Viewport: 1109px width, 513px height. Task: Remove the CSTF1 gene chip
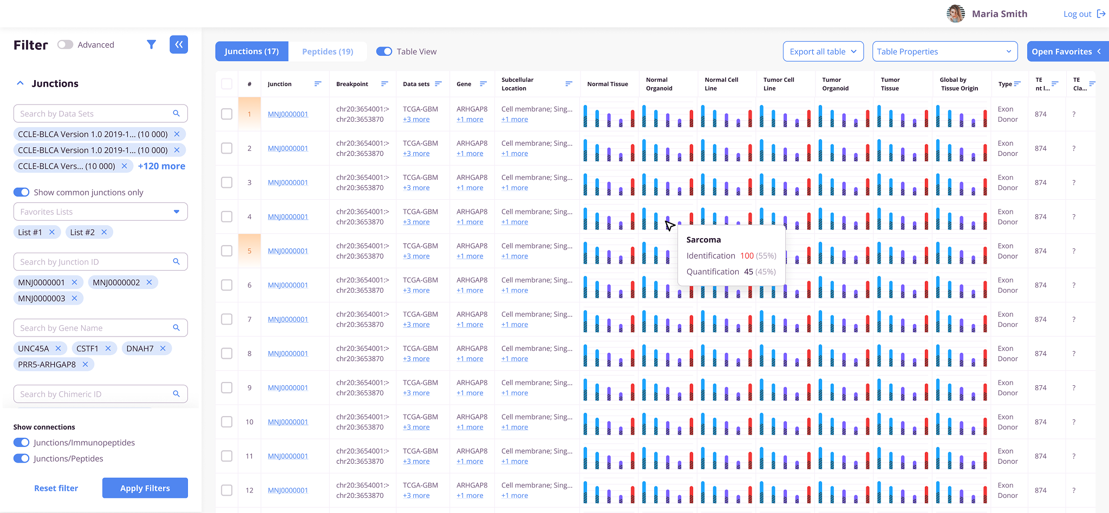108,348
